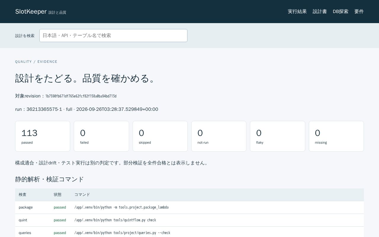
Task: Click the 構成適合・設計drift note paragraph
Action: 112,163
